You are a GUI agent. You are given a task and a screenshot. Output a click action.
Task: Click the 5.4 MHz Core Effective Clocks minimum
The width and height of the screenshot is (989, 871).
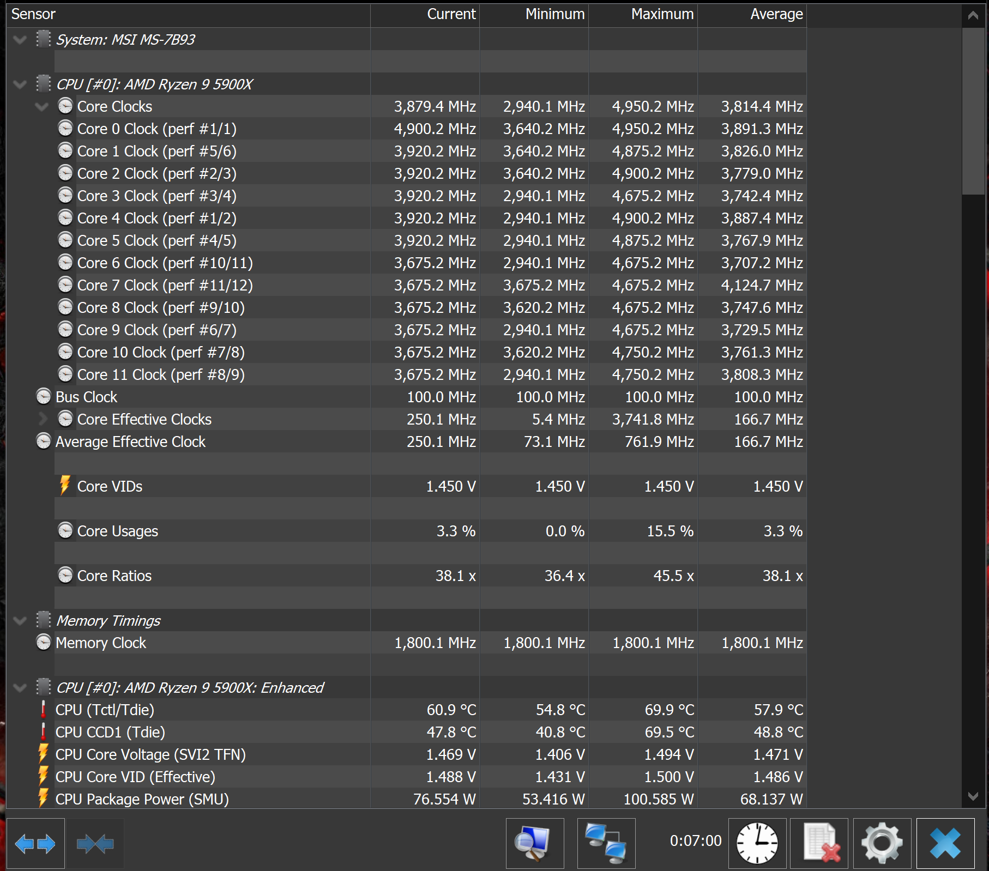coord(559,420)
